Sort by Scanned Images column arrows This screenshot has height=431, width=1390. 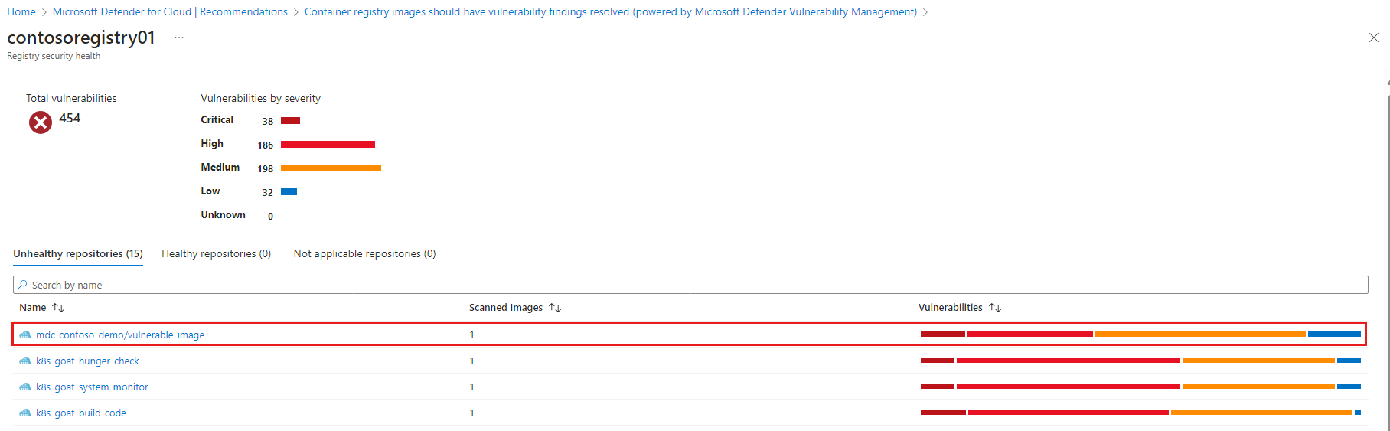555,308
